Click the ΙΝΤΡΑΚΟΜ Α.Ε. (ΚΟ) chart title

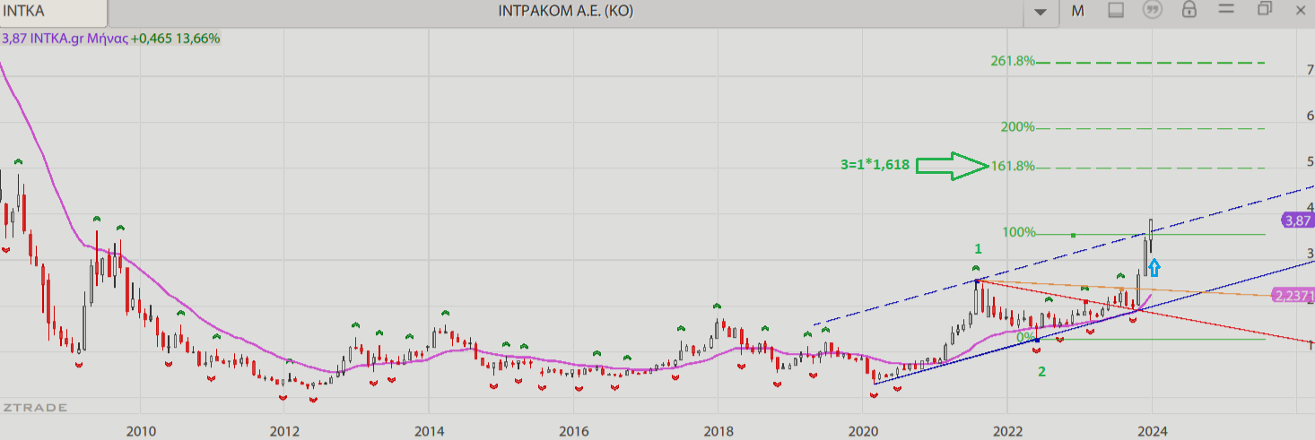[566, 12]
